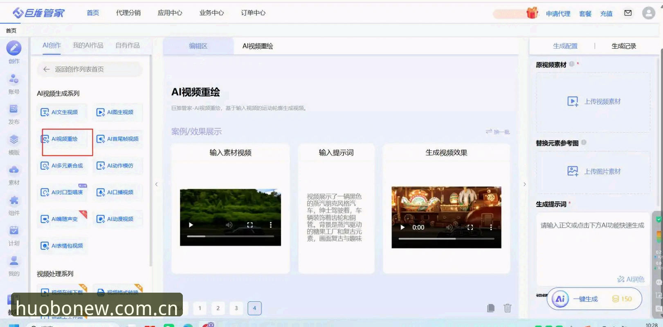Switch to 自有作品 tab

(x=128, y=45)
